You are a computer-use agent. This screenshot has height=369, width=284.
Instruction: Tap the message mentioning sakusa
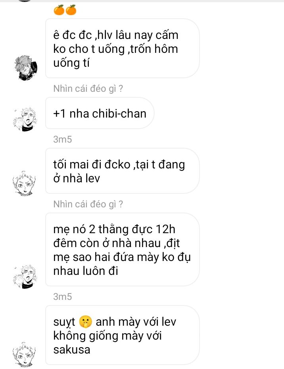pyautogui.click(x=122, y=335)
